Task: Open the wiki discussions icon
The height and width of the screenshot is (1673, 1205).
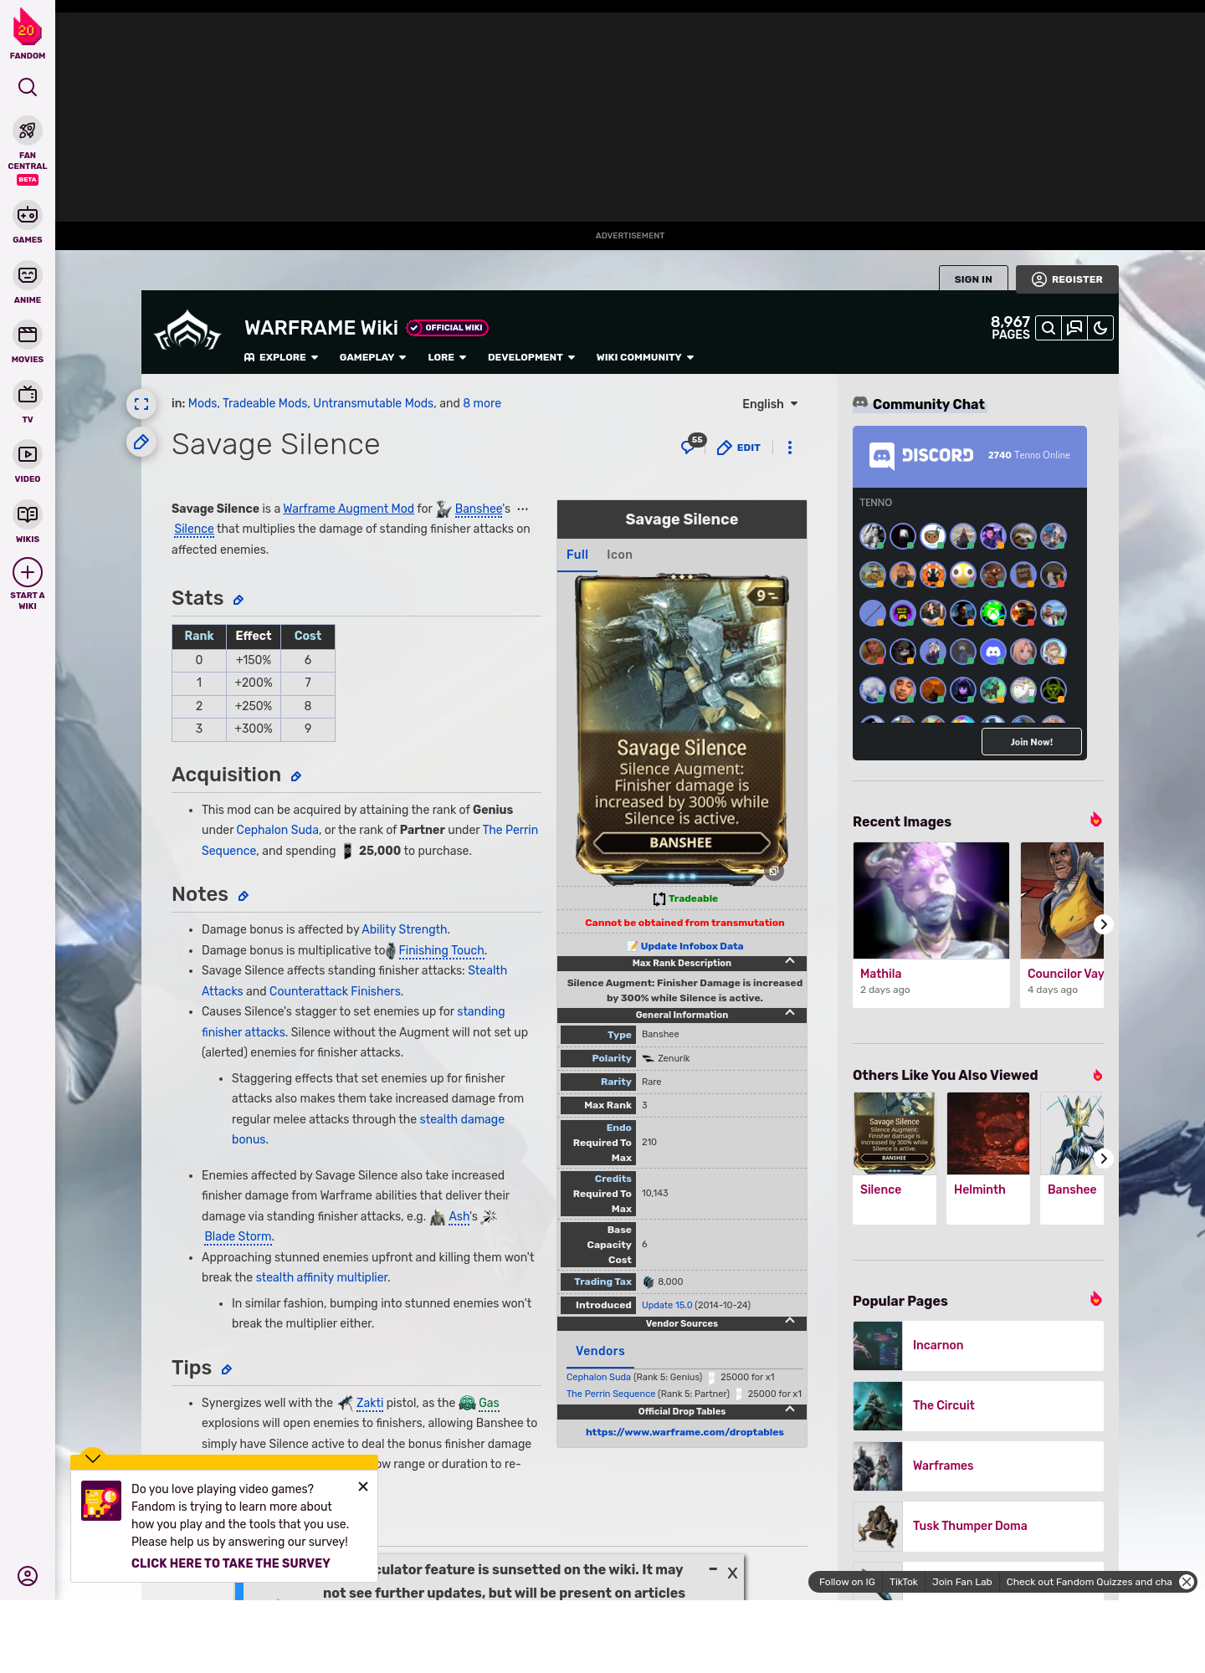Action: point(1074,328)
